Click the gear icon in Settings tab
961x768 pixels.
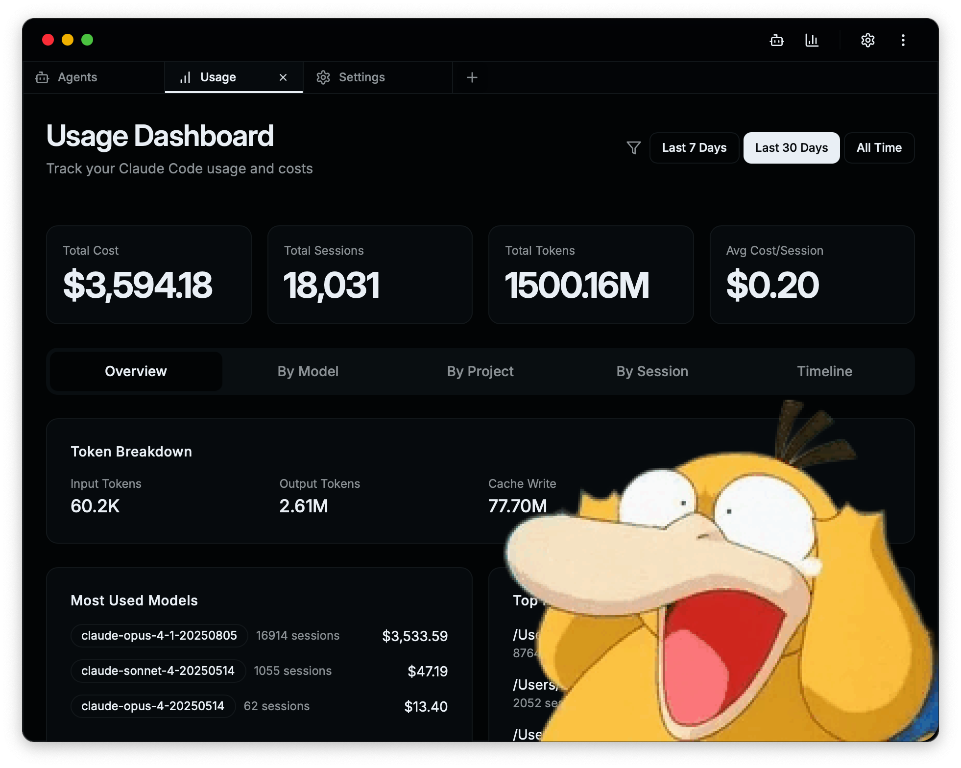[x=323, y=77]
